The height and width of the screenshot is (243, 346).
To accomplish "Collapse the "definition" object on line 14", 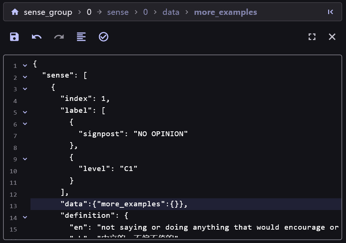I will [x=25, y=217].
